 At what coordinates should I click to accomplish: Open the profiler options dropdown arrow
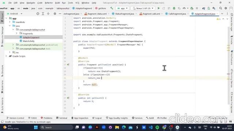tap(188, 8)
